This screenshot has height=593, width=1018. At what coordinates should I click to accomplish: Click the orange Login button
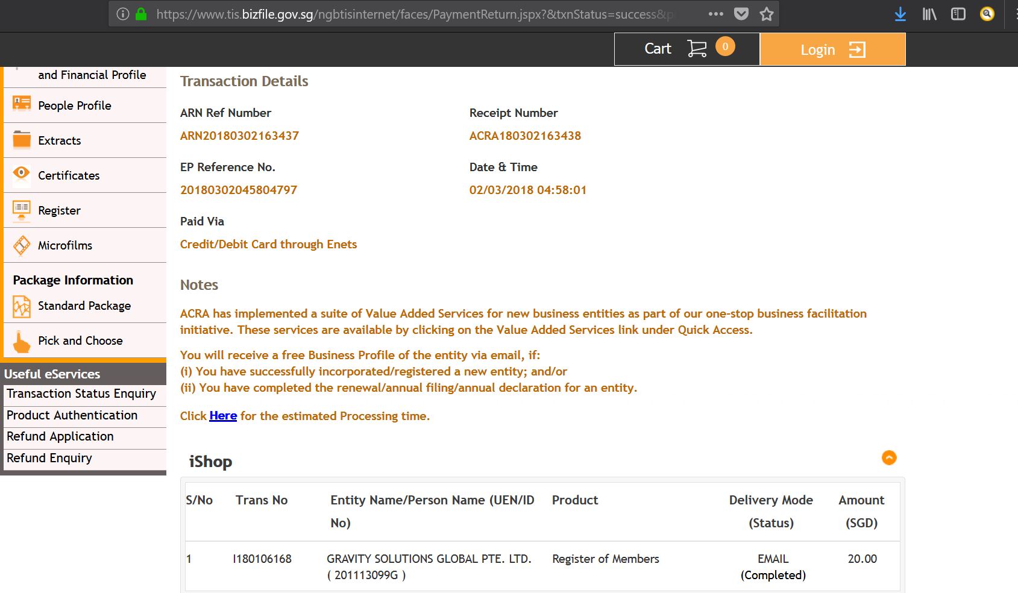(833, 49)
